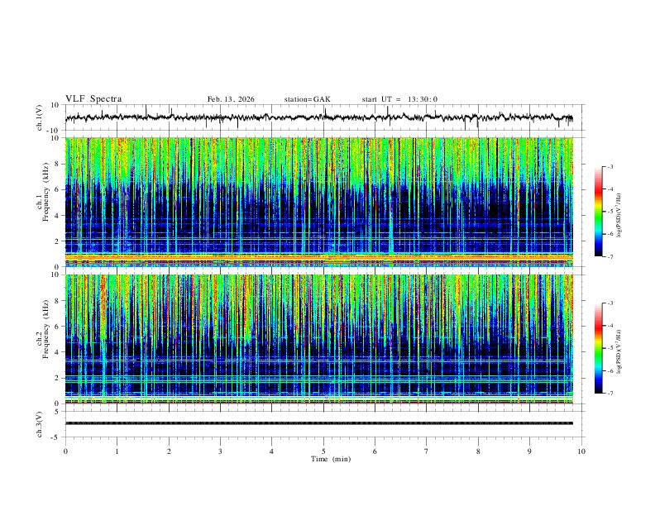The image size is (655, 506).
Task: Click the "8" kHz tick on ch.1 frequency axis
Action: pos(58,164)
